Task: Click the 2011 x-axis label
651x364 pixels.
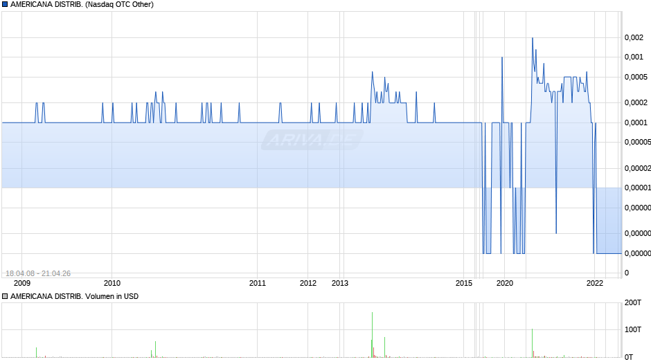Action: 258,283
